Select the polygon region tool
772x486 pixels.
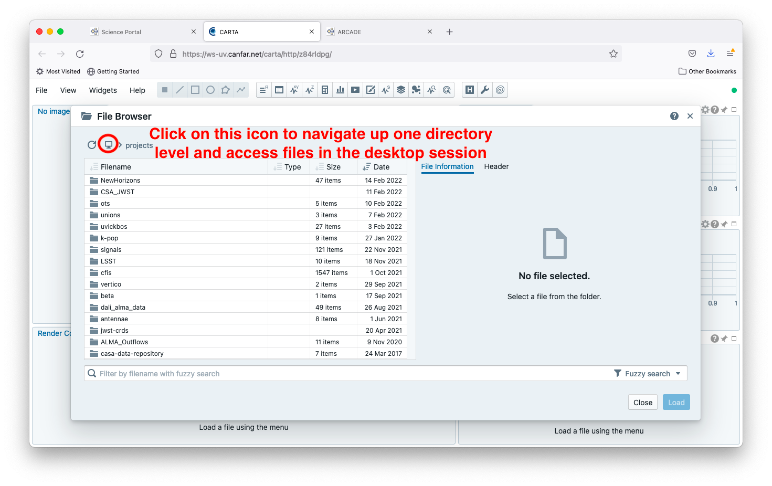(226, 90)
